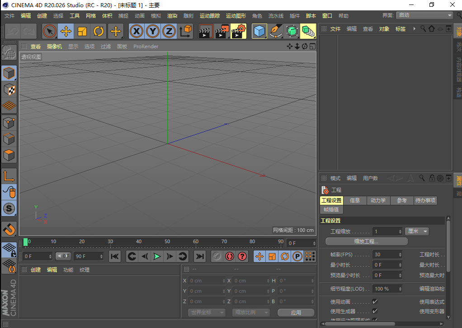Select the Move tool in top toolbar
The height and width of the screenshot is (328, 462).
coord(66,32)
